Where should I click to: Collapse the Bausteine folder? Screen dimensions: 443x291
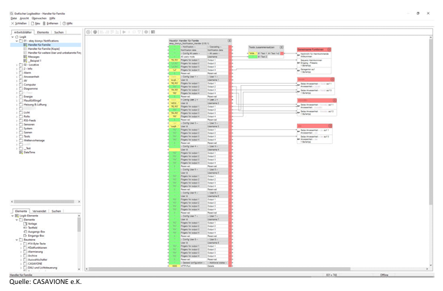[x=17, y=240]
